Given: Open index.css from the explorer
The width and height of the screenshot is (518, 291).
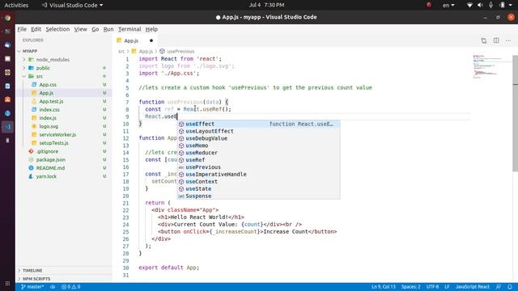Looking at the screenshot, I should (x=49, y=110).
